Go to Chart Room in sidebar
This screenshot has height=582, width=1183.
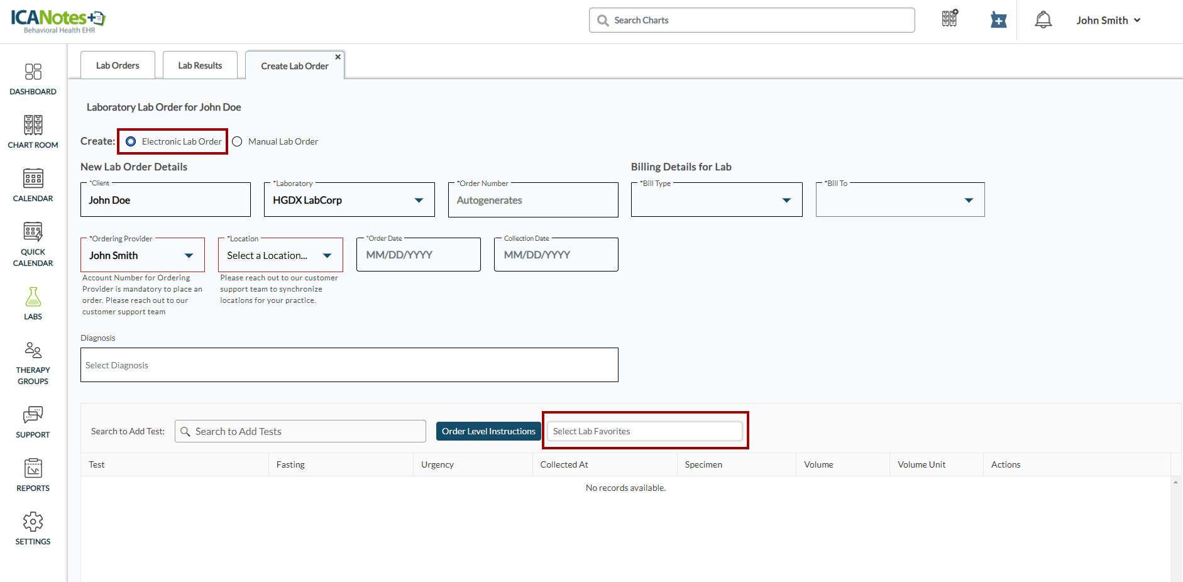(x=33, y=132)
